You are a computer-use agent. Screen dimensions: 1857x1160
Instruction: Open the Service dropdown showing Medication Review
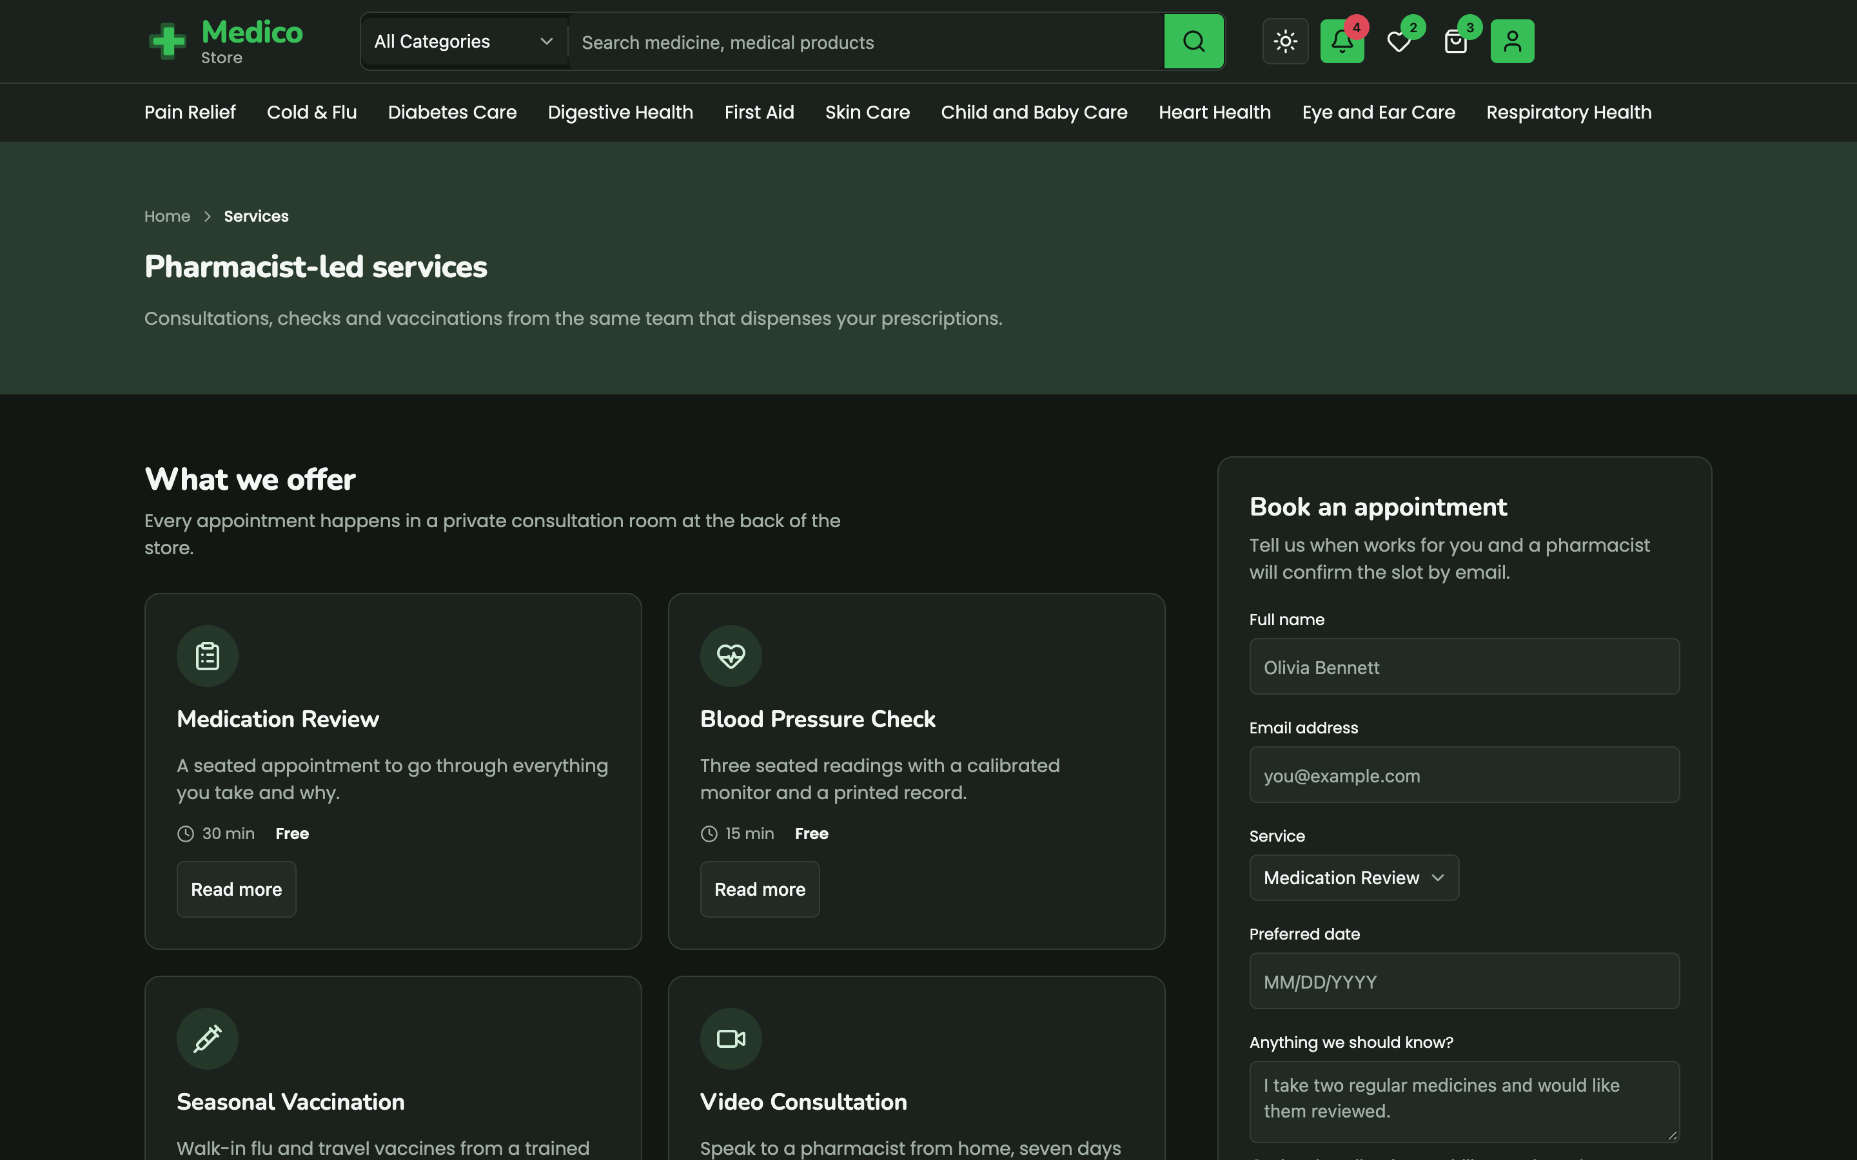[1353, 878]
